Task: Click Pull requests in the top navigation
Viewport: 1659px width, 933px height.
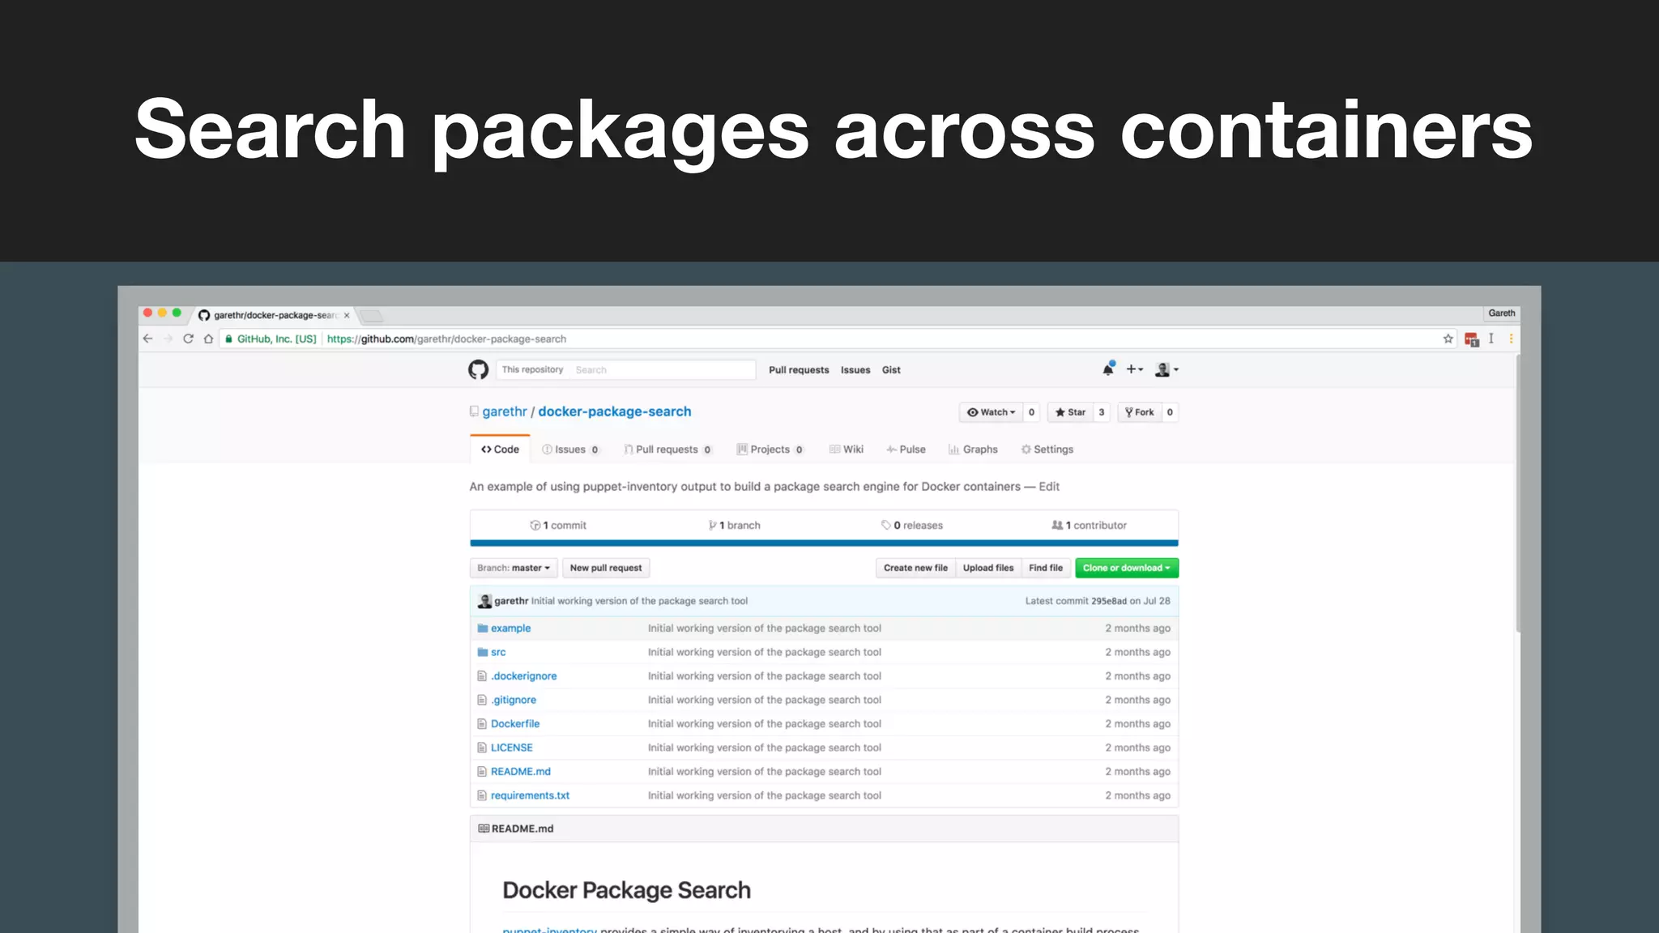Action: [x=799, y=370]
